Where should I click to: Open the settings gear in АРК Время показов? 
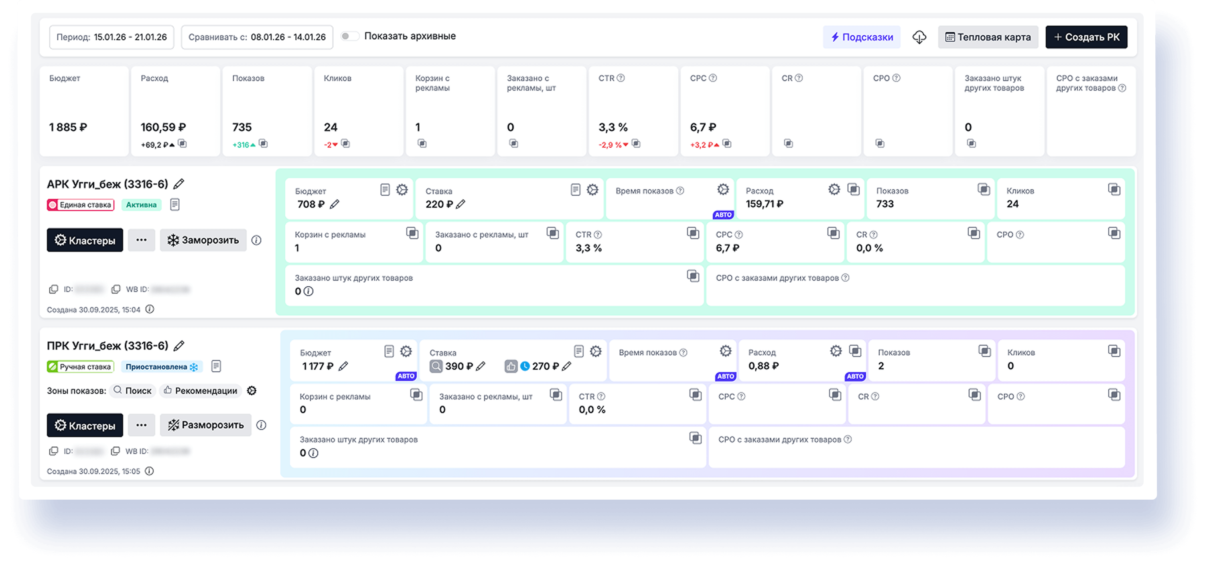coord(723,189)
